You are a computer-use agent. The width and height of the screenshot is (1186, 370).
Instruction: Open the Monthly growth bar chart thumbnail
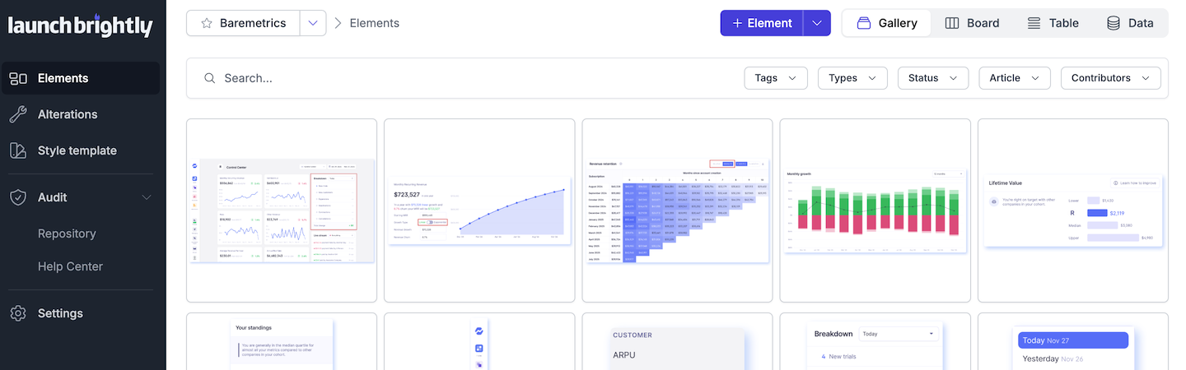pos(875,210)
